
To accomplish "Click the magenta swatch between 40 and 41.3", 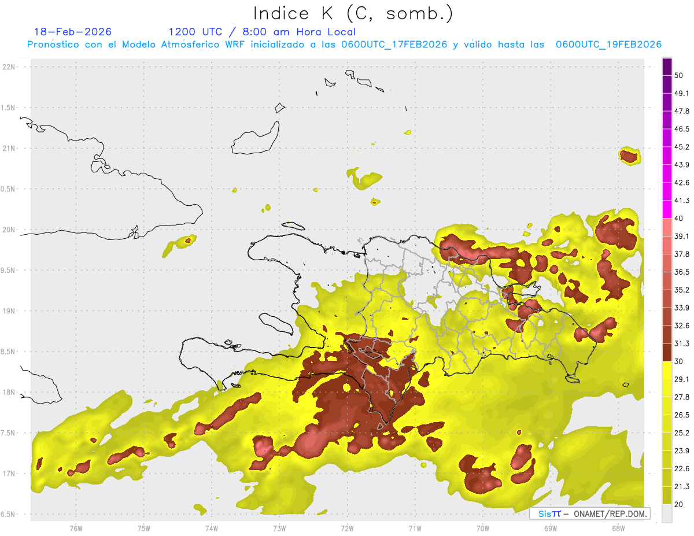I will [667, 209].
